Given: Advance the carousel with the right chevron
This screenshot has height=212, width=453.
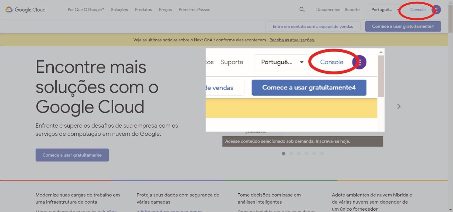Looking at the screenshot, I should pyautogui.click(x=399, y=106).
